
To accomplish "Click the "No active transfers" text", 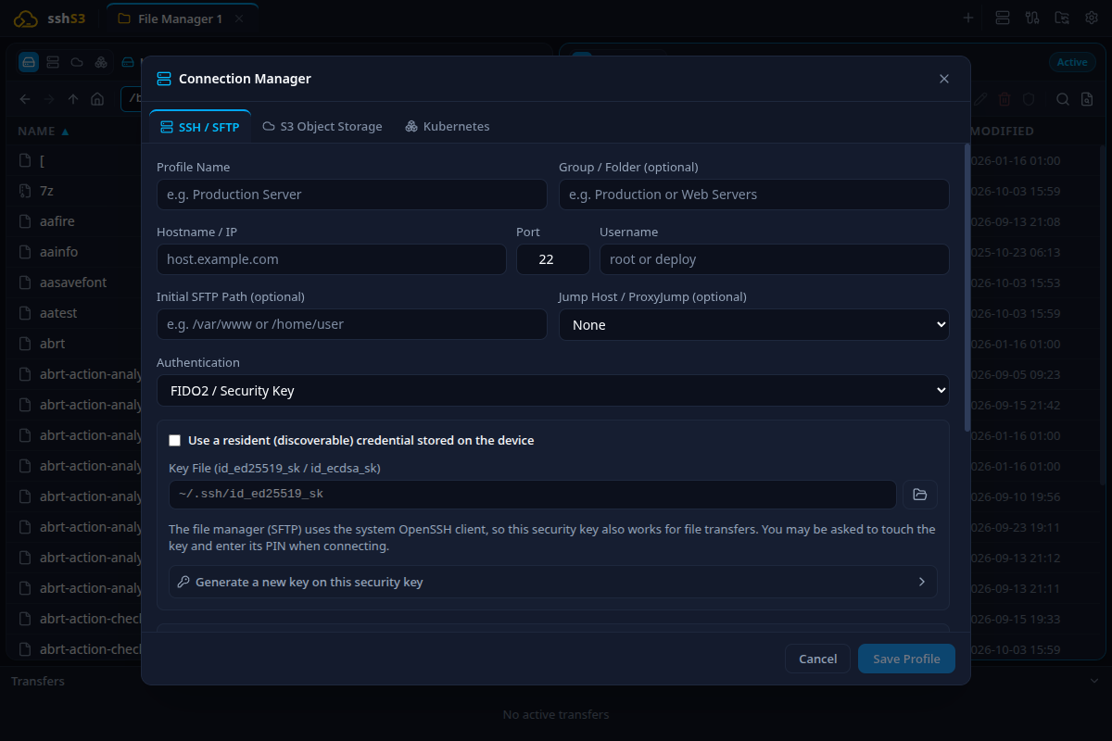I will point(556,714).
